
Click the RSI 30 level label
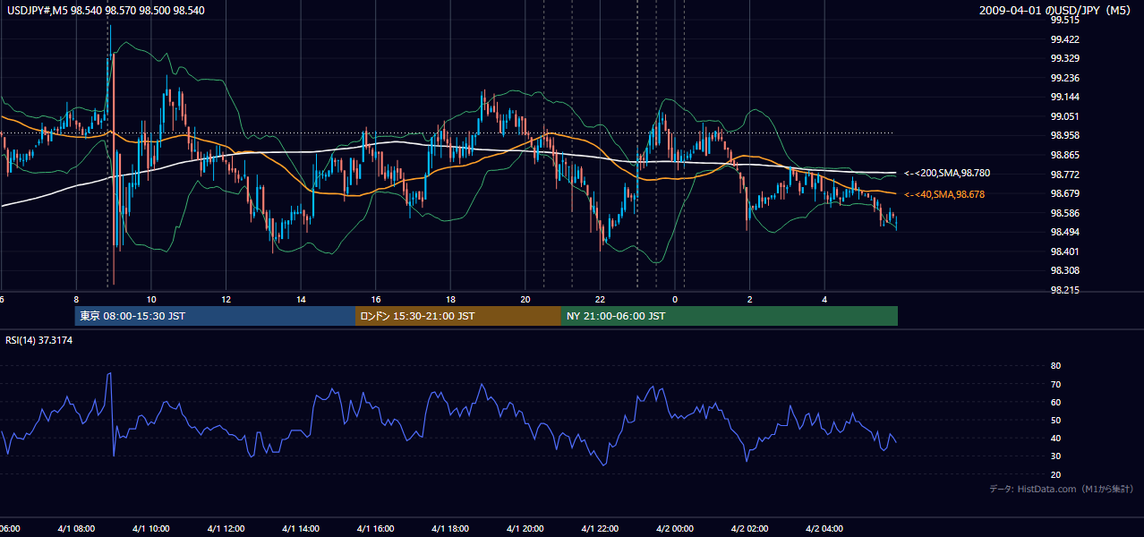1055,456
